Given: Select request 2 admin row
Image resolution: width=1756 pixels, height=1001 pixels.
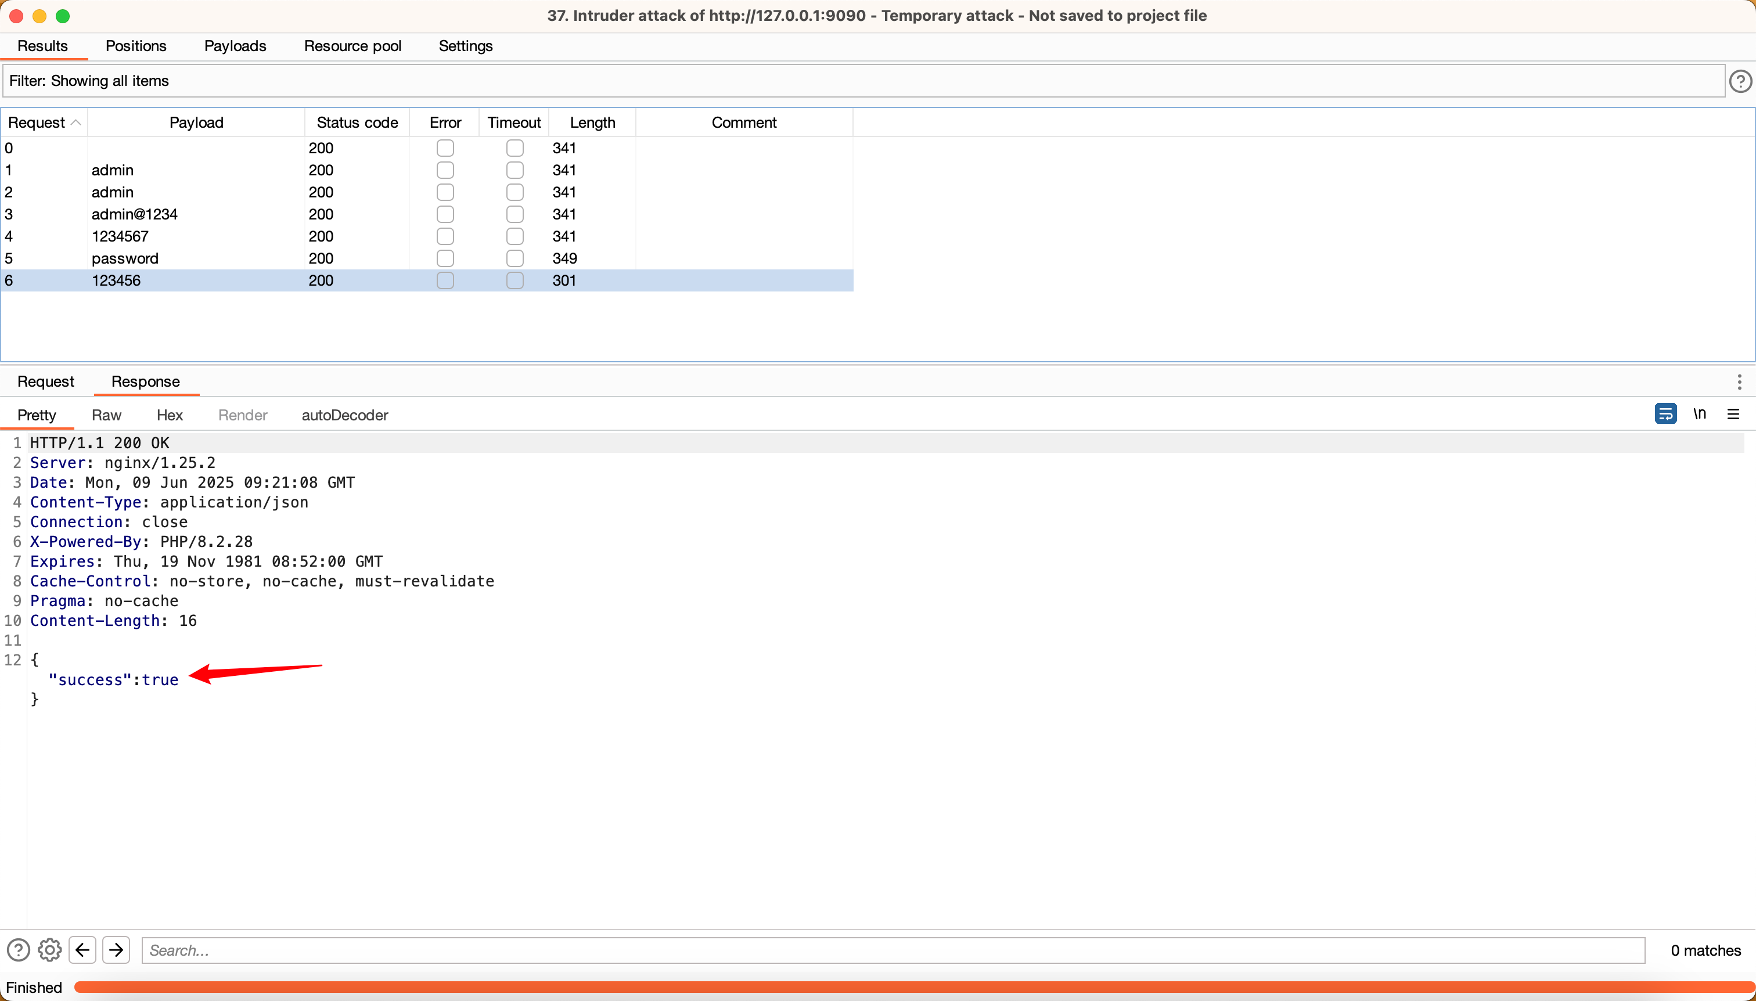Looking at the screenshot, I should click(427, 192).
